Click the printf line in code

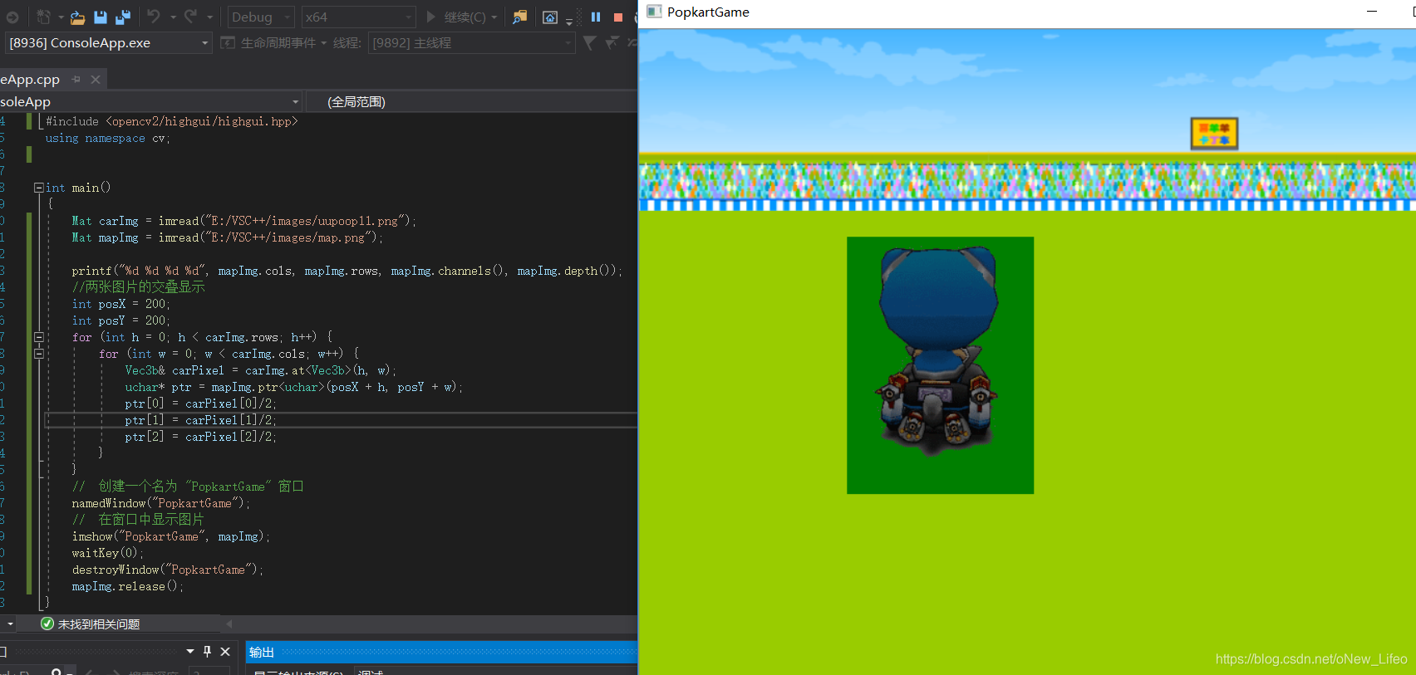coord(347,271)
